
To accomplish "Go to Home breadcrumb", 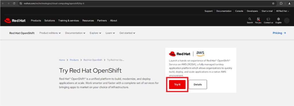I will click(x=62, y=60).
